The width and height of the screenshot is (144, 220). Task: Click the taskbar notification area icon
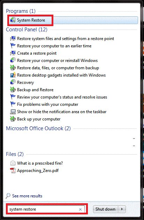point(13,112)
